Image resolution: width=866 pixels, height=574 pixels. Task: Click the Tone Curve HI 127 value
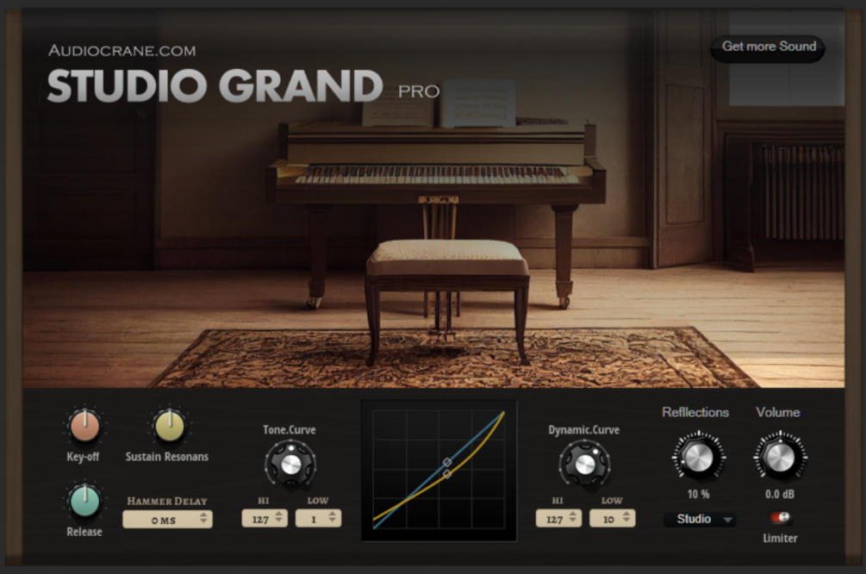(x=260, y=520)
